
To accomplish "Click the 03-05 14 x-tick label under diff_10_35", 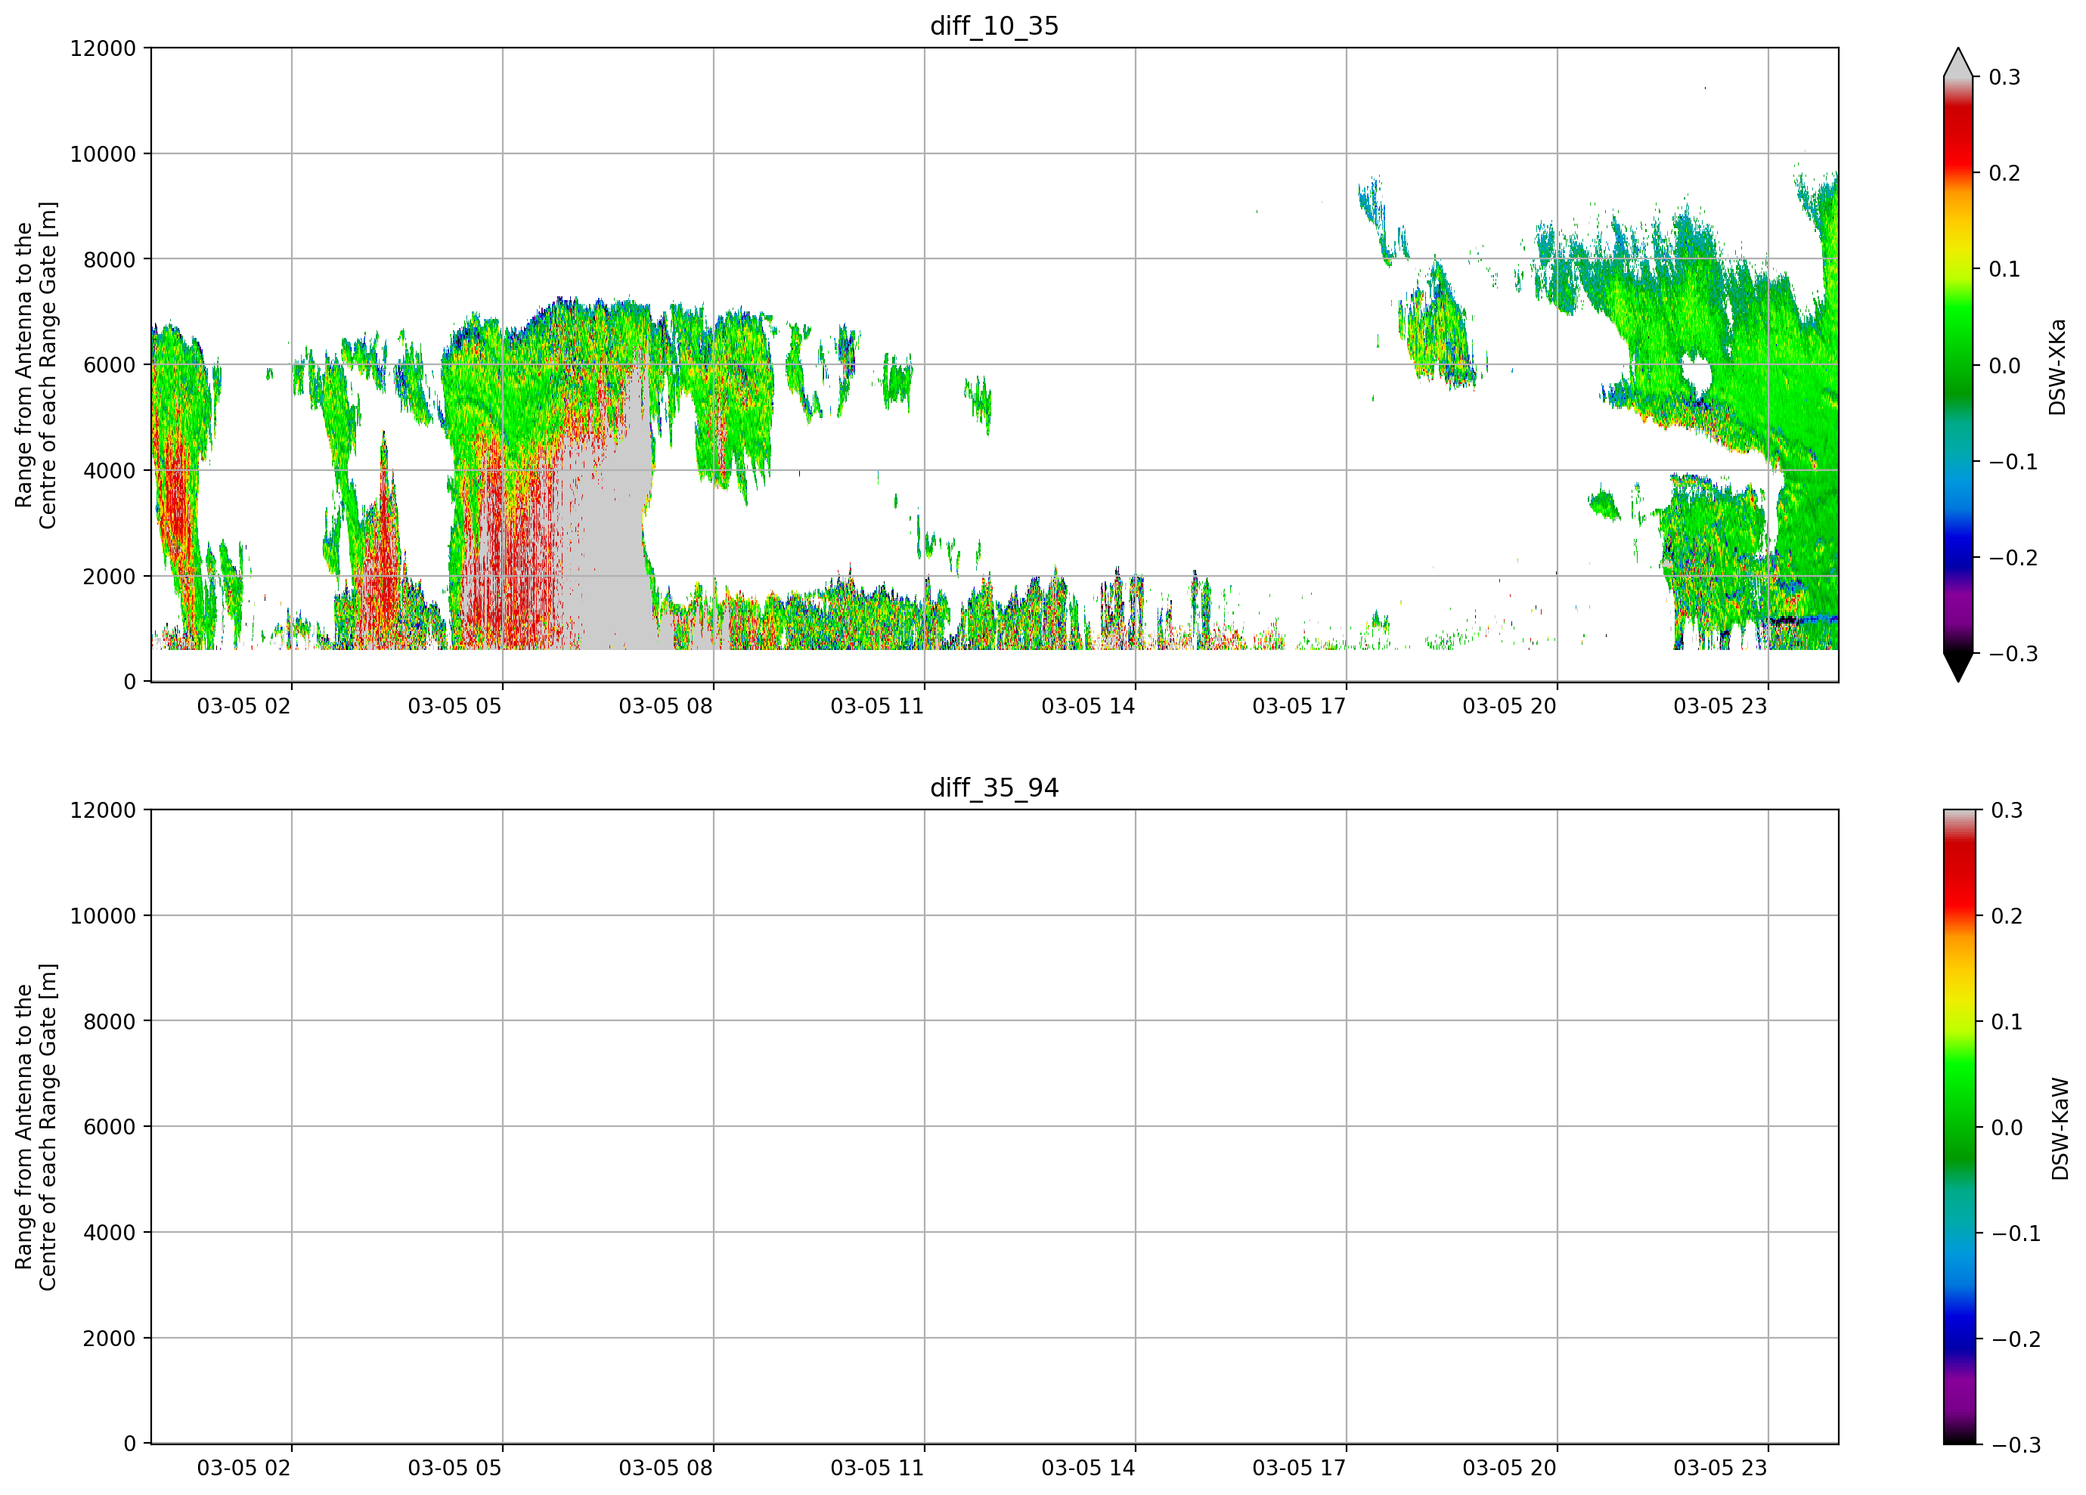I will [1088, 706].
